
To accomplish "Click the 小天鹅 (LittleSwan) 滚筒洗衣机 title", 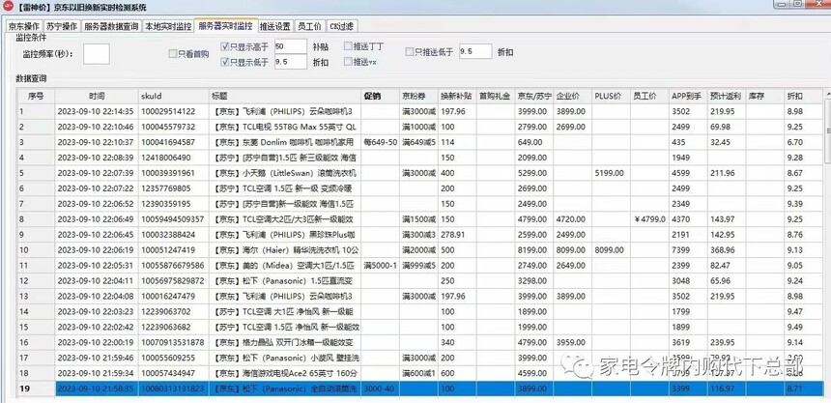I will tap(285, 173).
